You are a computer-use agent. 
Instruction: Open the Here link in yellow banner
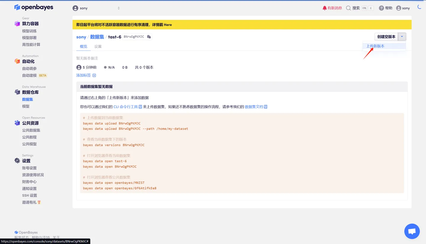point(167,25)
